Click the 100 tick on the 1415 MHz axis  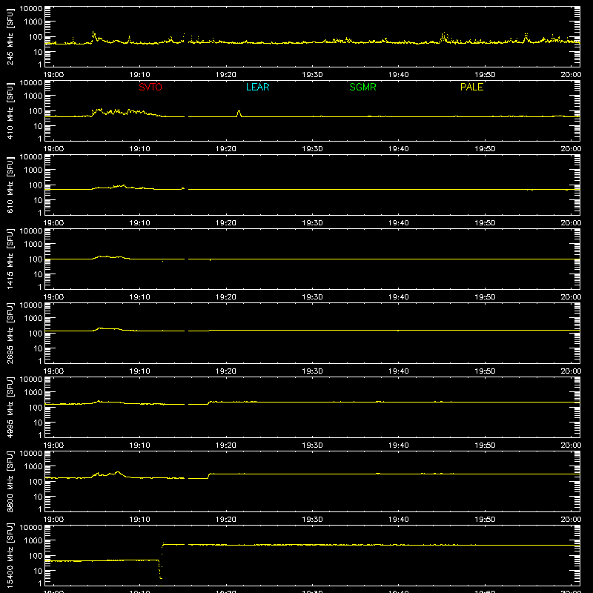coord(36,259)
